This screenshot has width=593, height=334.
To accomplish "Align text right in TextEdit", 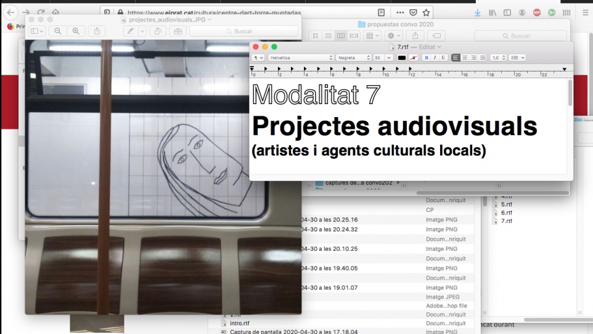I will pyautogui.click(x=473, y=57).
